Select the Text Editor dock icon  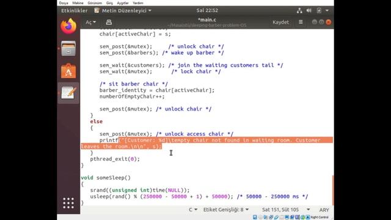[x=68, y=93]
